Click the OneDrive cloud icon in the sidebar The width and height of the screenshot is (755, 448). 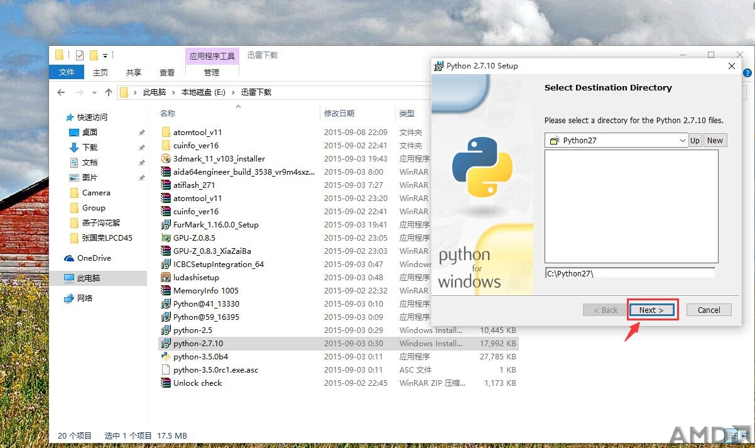click(x=69, y=258)
